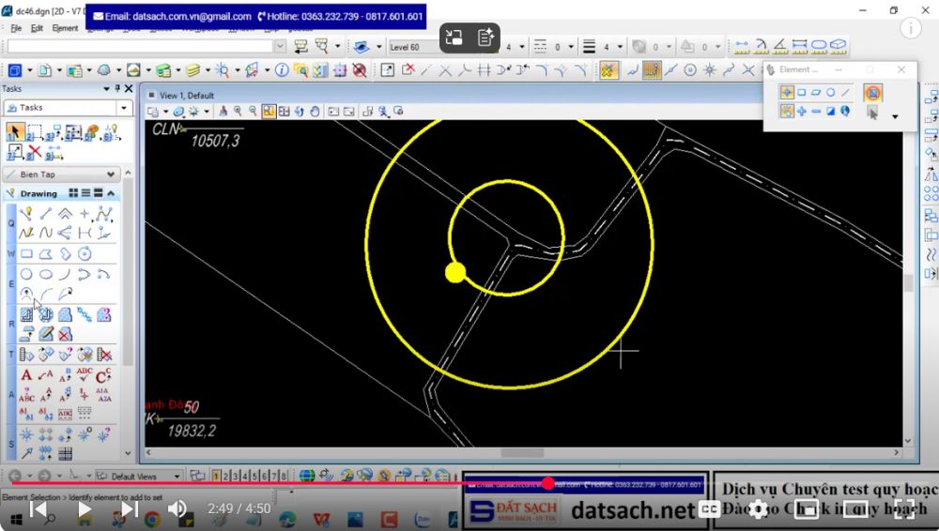939x531 pixels.
Task: Click the Place Circle tool
Action: (26, 274)
